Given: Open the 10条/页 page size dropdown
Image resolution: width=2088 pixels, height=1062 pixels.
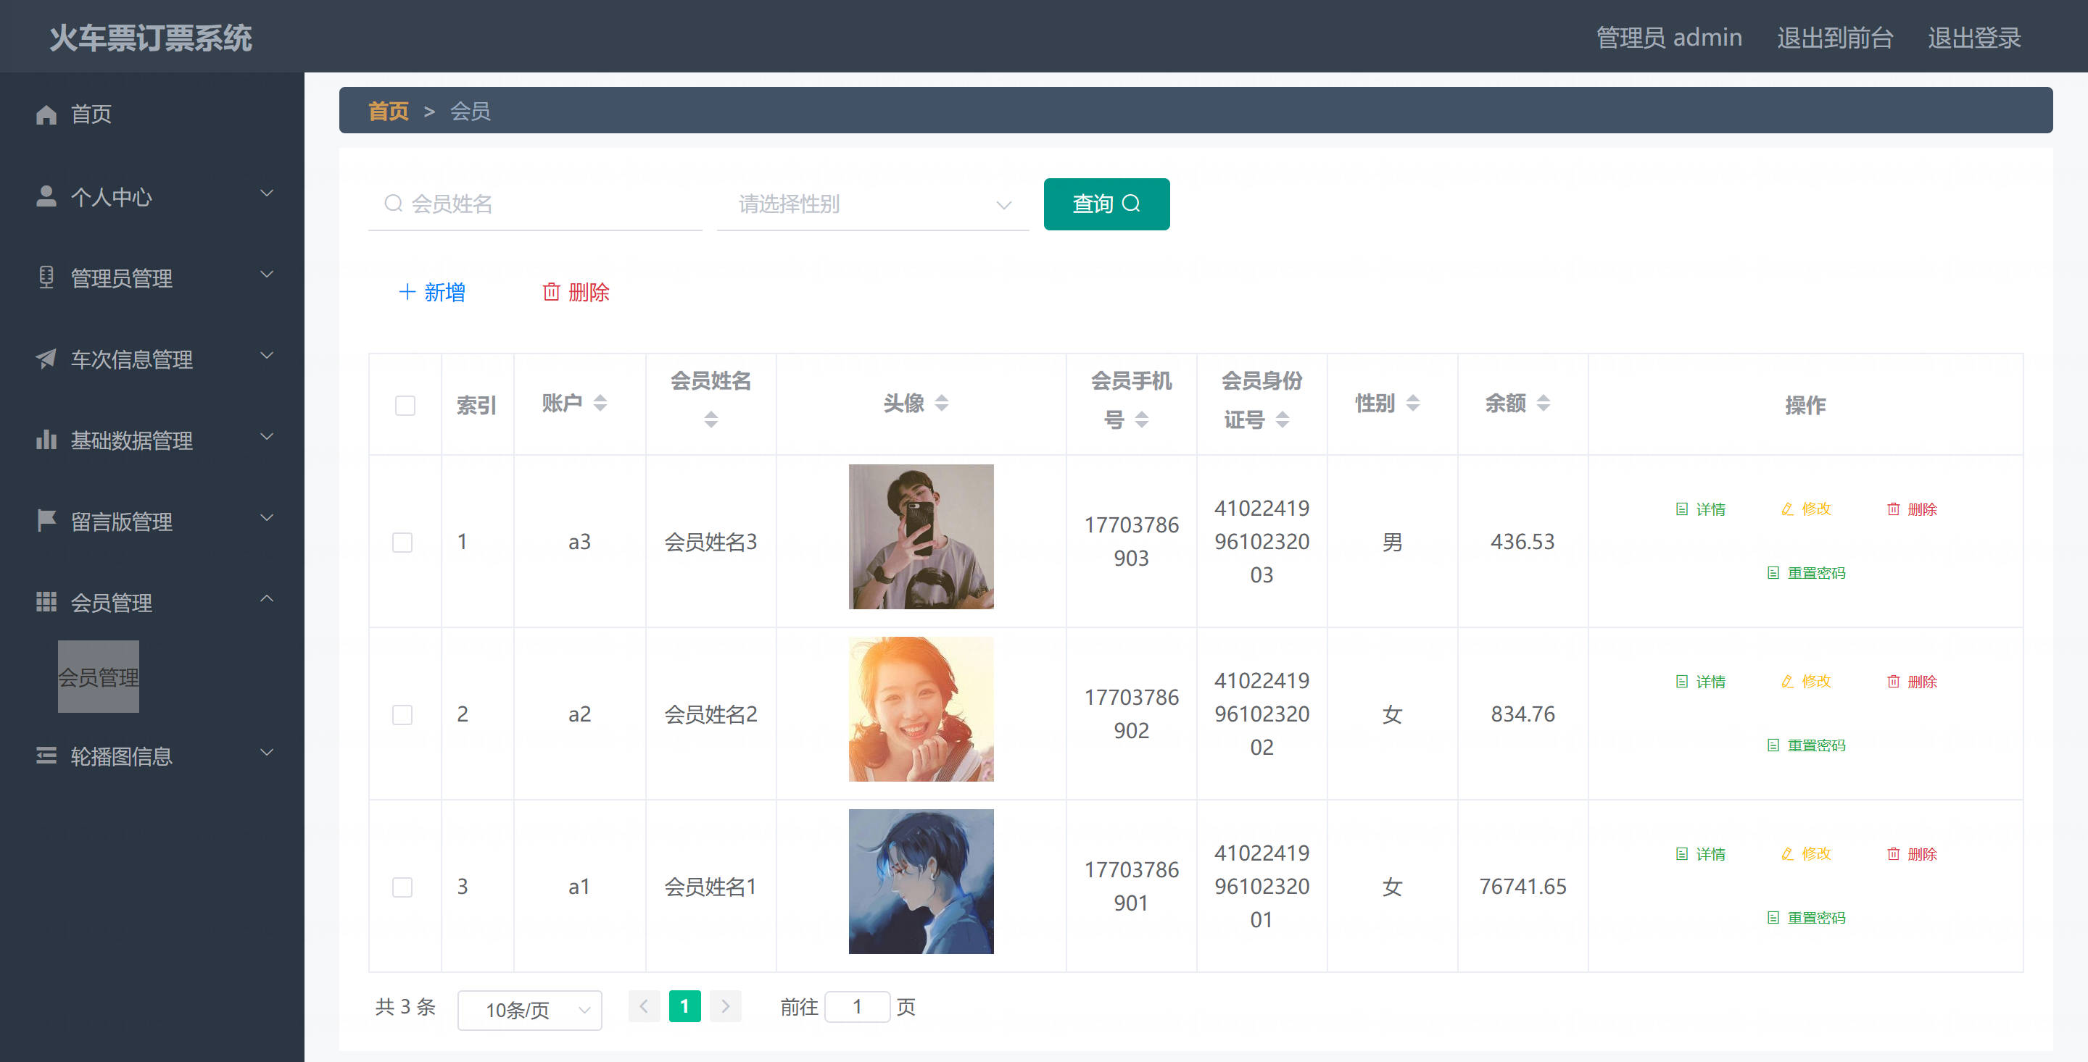Looking at the screenshot, I should tap(529, 1009).
